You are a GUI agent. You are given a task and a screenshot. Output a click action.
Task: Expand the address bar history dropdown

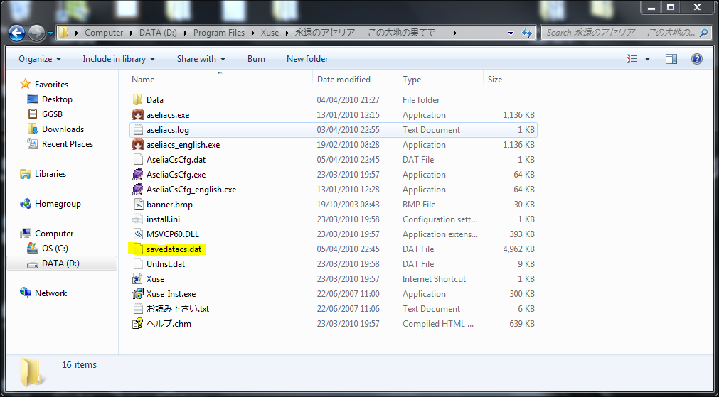[511, 33]
